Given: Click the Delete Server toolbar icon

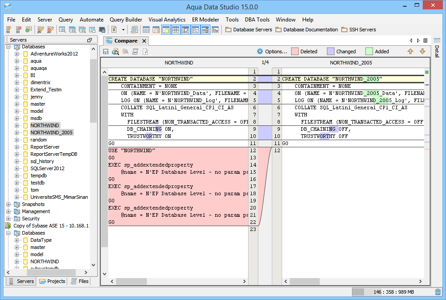Looking at the screenshot, I should 18,29.
